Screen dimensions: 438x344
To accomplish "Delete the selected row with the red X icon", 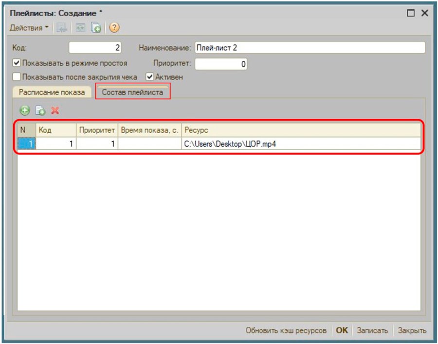I will (55, 111).
